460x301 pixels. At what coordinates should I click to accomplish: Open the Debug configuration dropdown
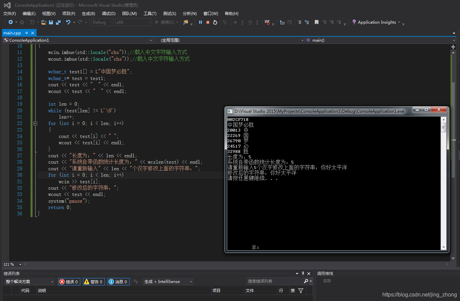click(102, 22)
